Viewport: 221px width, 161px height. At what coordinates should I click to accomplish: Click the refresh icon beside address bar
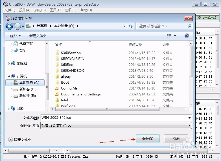point(131,26)
